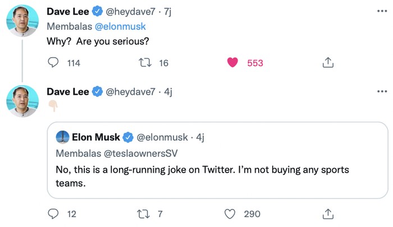This screenshot has width=393, height=227.
Task: Reply to the first Dave Lee tweet
Action: coord(53,63)
